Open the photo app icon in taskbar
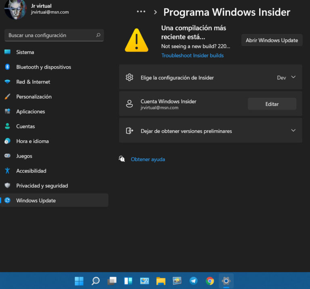310x289 pixels. (177, 281)
